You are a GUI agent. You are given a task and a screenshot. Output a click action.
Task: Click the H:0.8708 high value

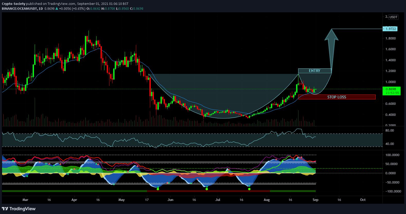point(108,8)
